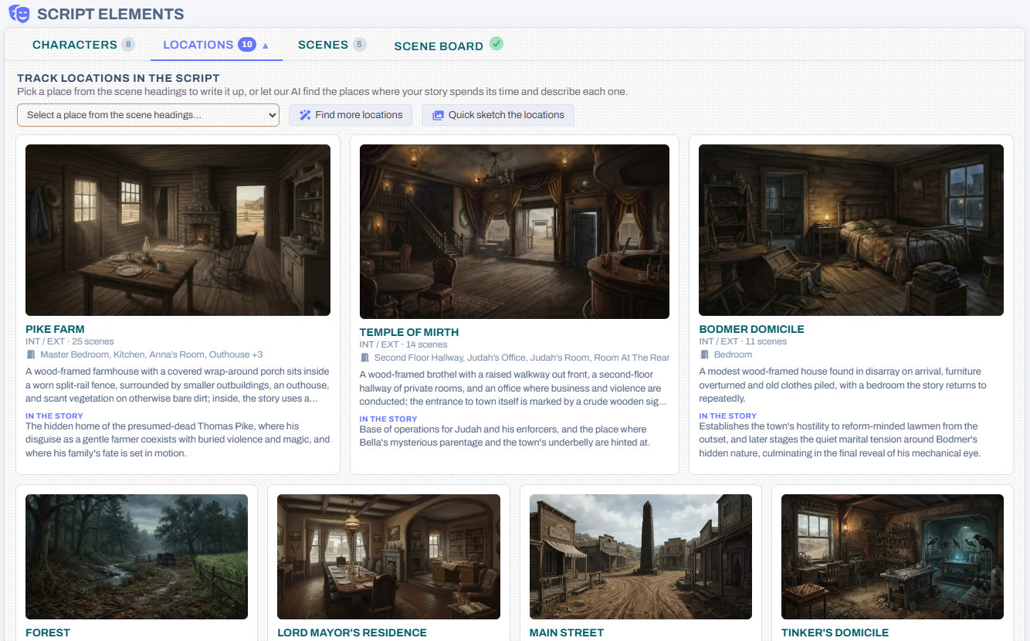Click the Main Street card title
The image size is (1030, 641).
tap(567, 633)
